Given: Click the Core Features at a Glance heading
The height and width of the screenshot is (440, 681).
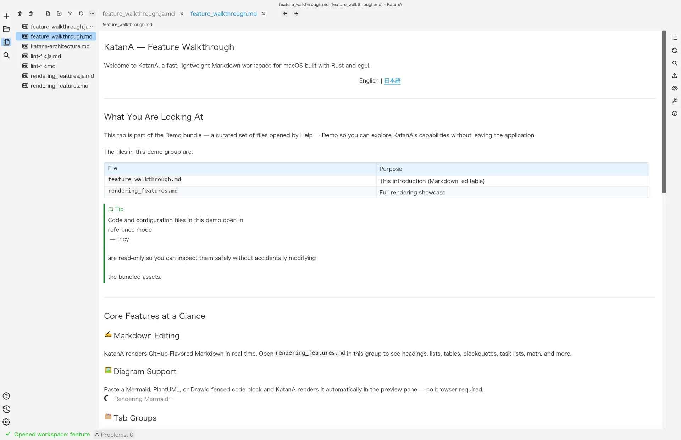Looking at the screenshot, I should (155, 316).
